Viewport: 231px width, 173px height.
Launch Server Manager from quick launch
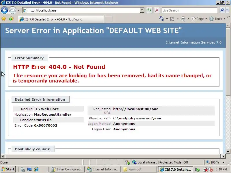click(x=23, y=170)
